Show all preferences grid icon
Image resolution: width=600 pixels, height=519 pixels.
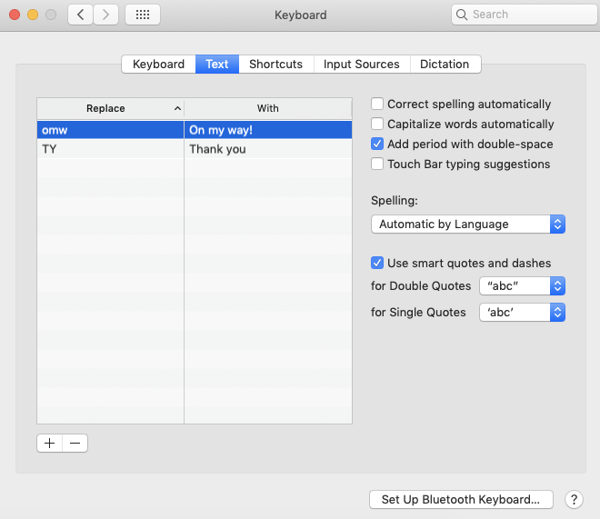143,15
